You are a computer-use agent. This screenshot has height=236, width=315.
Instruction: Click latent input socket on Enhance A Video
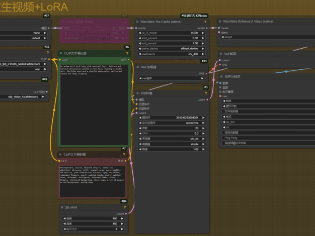(x=219, y=33)
